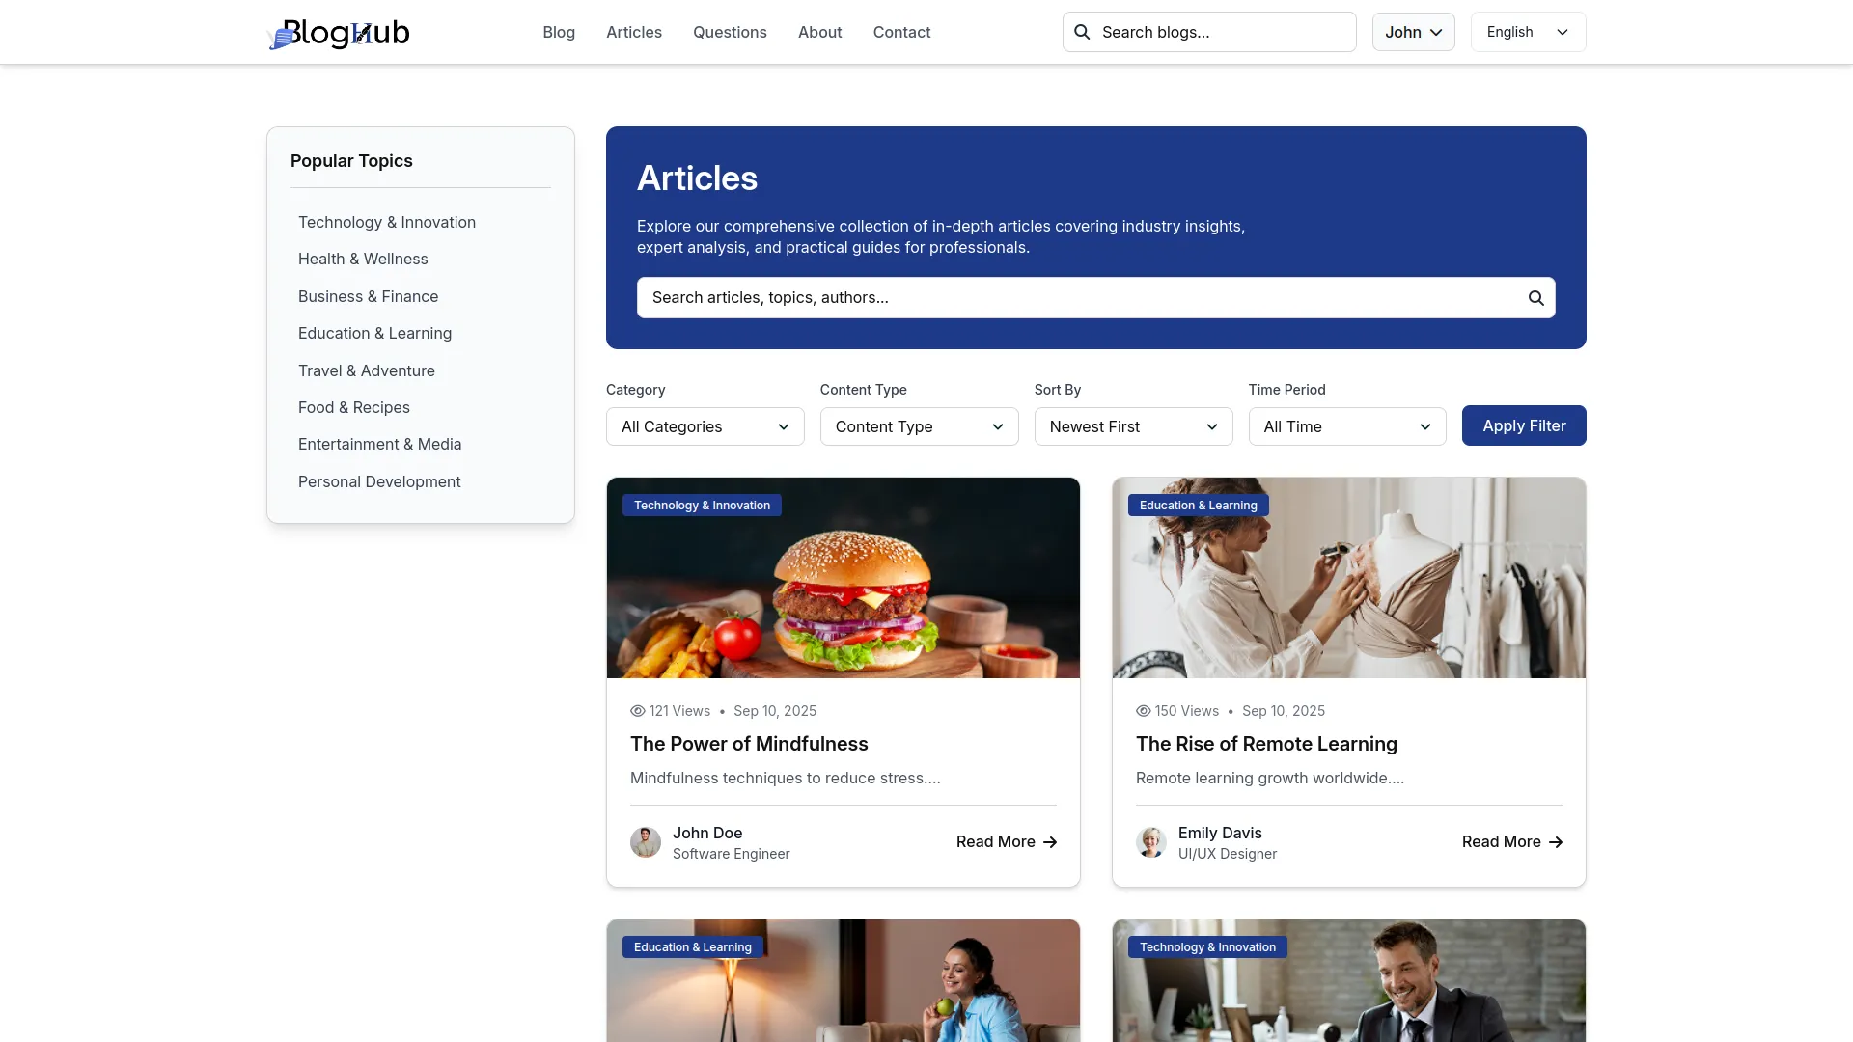
Task: Click the arrow icon beside Read More for Remote Learning
Action: pos(1556,842)
